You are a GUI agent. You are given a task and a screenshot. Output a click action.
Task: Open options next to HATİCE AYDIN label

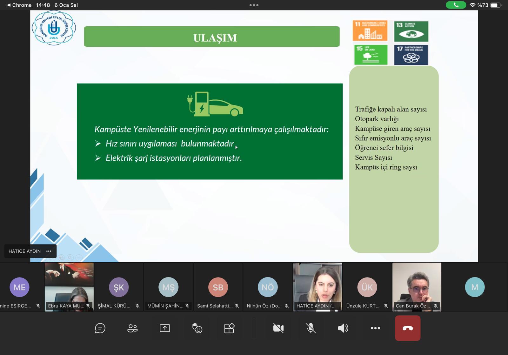tap(49, 251)
